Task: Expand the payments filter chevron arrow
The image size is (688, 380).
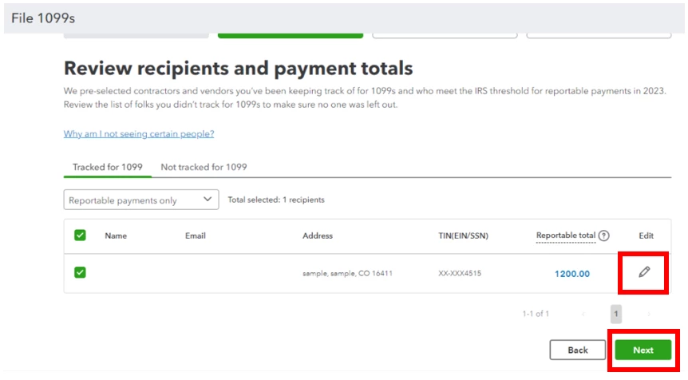Action: [208, 200]
